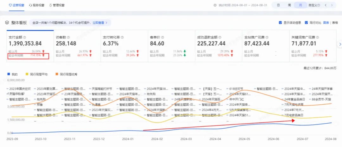Toggle 同行同层平均 yellow legend swatch
Screen dimensions: 342x147
pos(27,75)
